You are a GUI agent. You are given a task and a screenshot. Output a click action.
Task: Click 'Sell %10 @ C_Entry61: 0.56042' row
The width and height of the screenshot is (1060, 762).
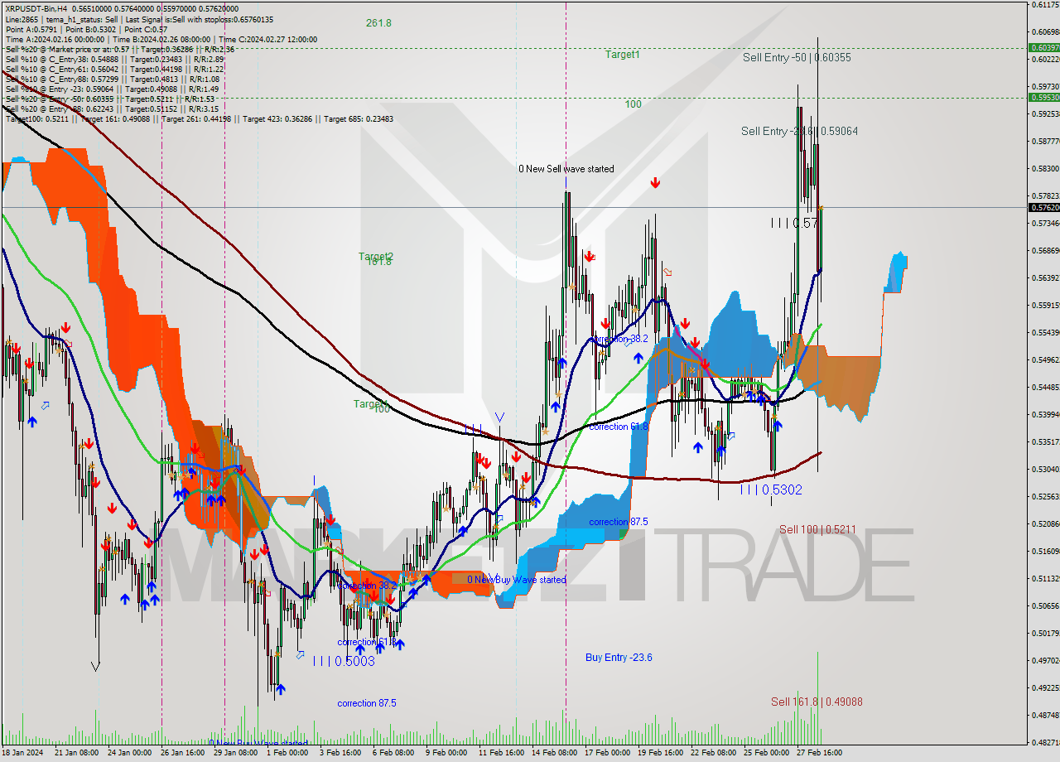click(x=114, y=69)
